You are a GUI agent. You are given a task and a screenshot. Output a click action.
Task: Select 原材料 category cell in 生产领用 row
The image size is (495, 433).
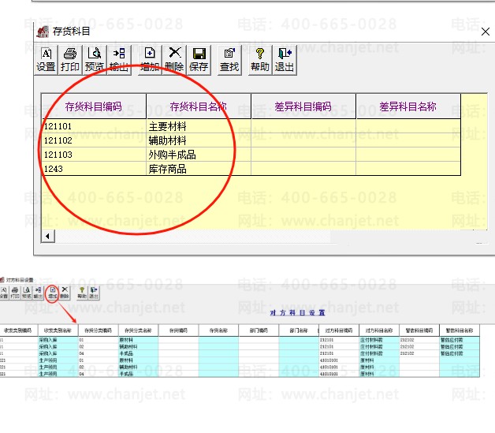(x=138, y=360)
